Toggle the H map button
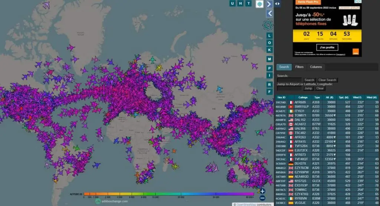 [240, 3]
